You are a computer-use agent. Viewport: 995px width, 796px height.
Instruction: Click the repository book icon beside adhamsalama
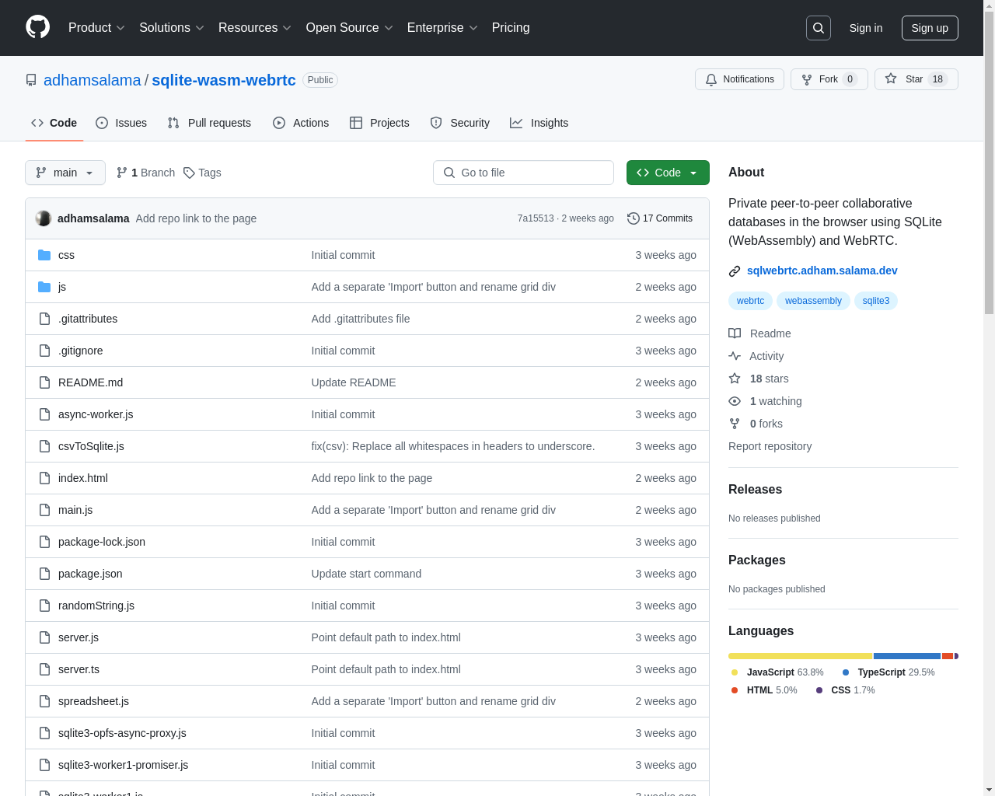tap(31, 80)
